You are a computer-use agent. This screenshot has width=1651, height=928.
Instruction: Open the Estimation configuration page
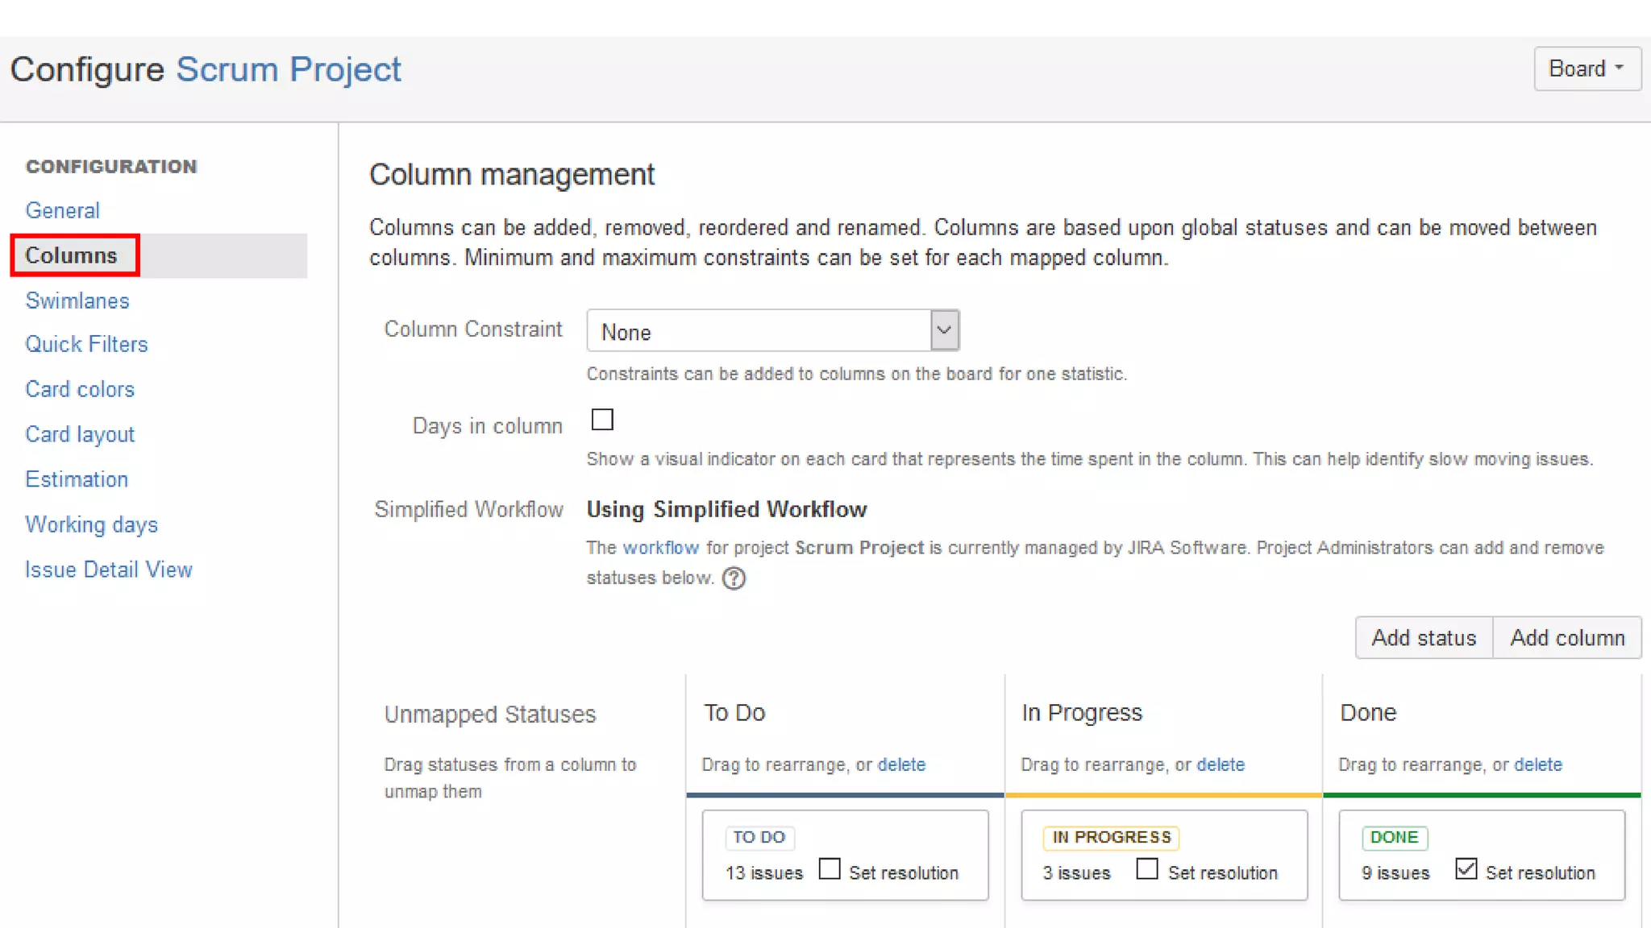pos(77,479)
